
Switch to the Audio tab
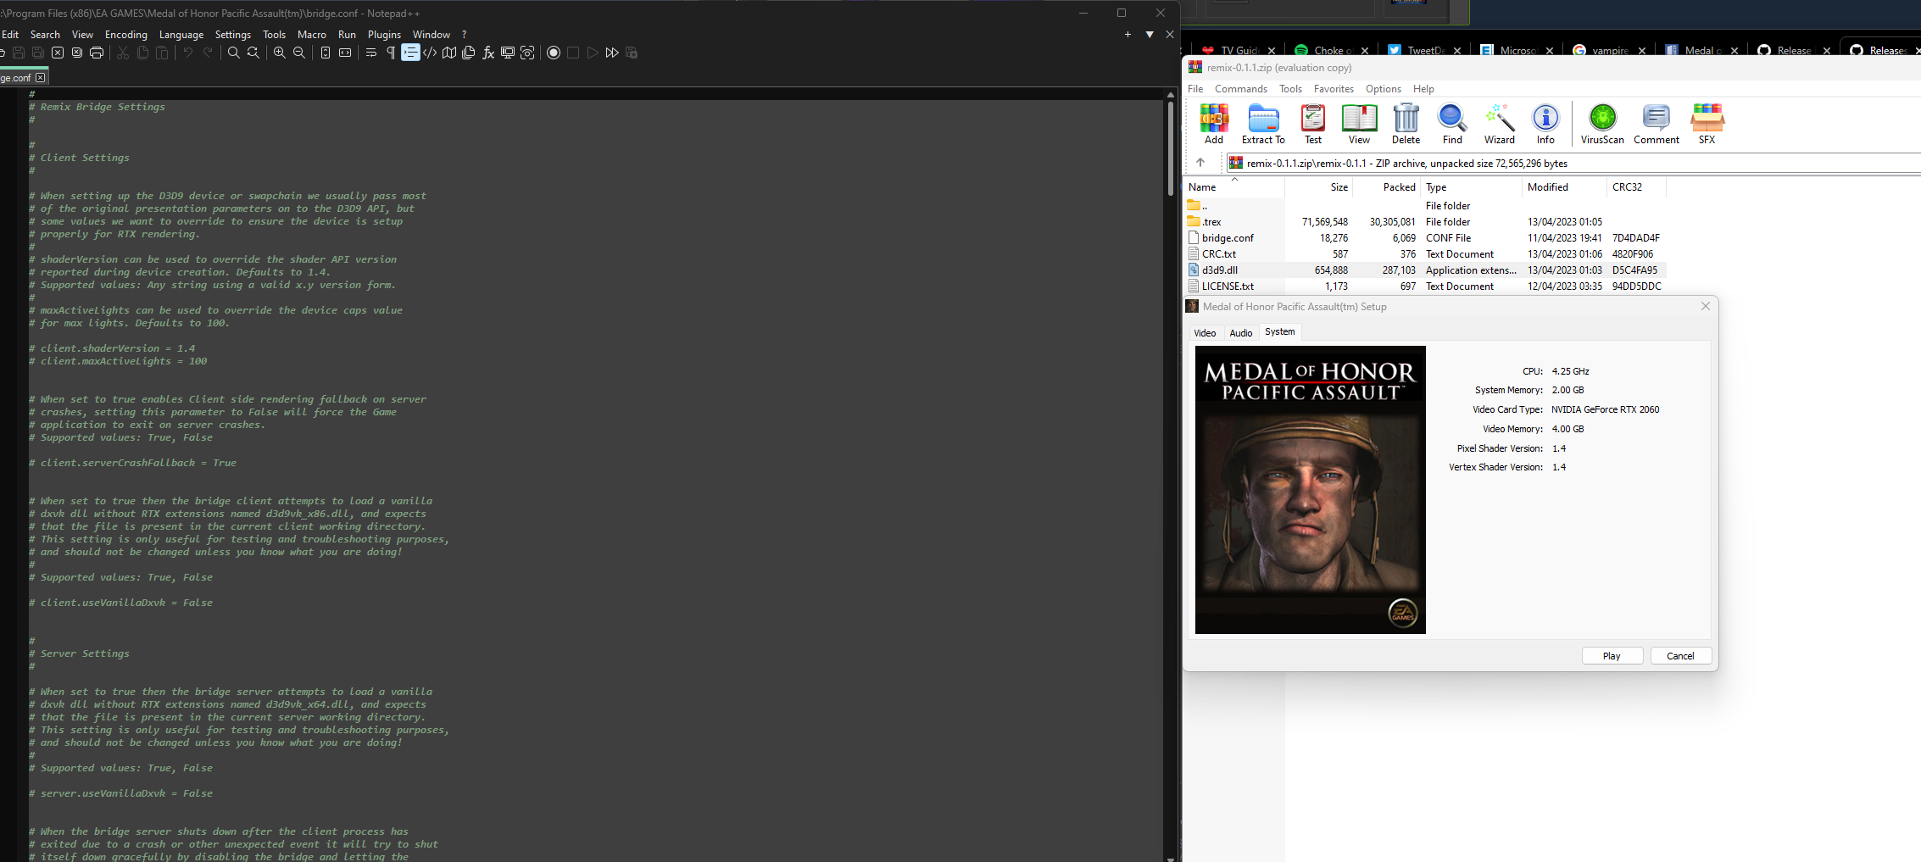pyautogui.click(x=1240, y=332)
